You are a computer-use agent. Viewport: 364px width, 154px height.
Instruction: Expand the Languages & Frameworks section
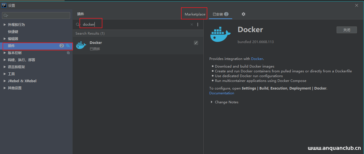pyautogui.click(x=5, y=67)
